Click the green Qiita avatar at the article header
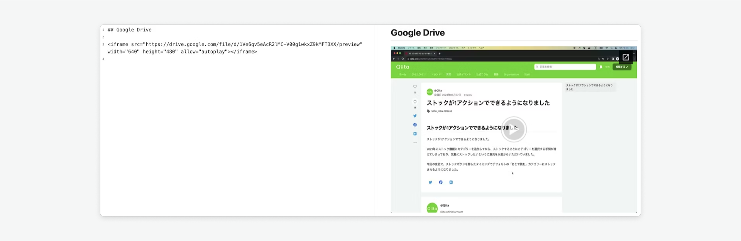 pos(430,92)
